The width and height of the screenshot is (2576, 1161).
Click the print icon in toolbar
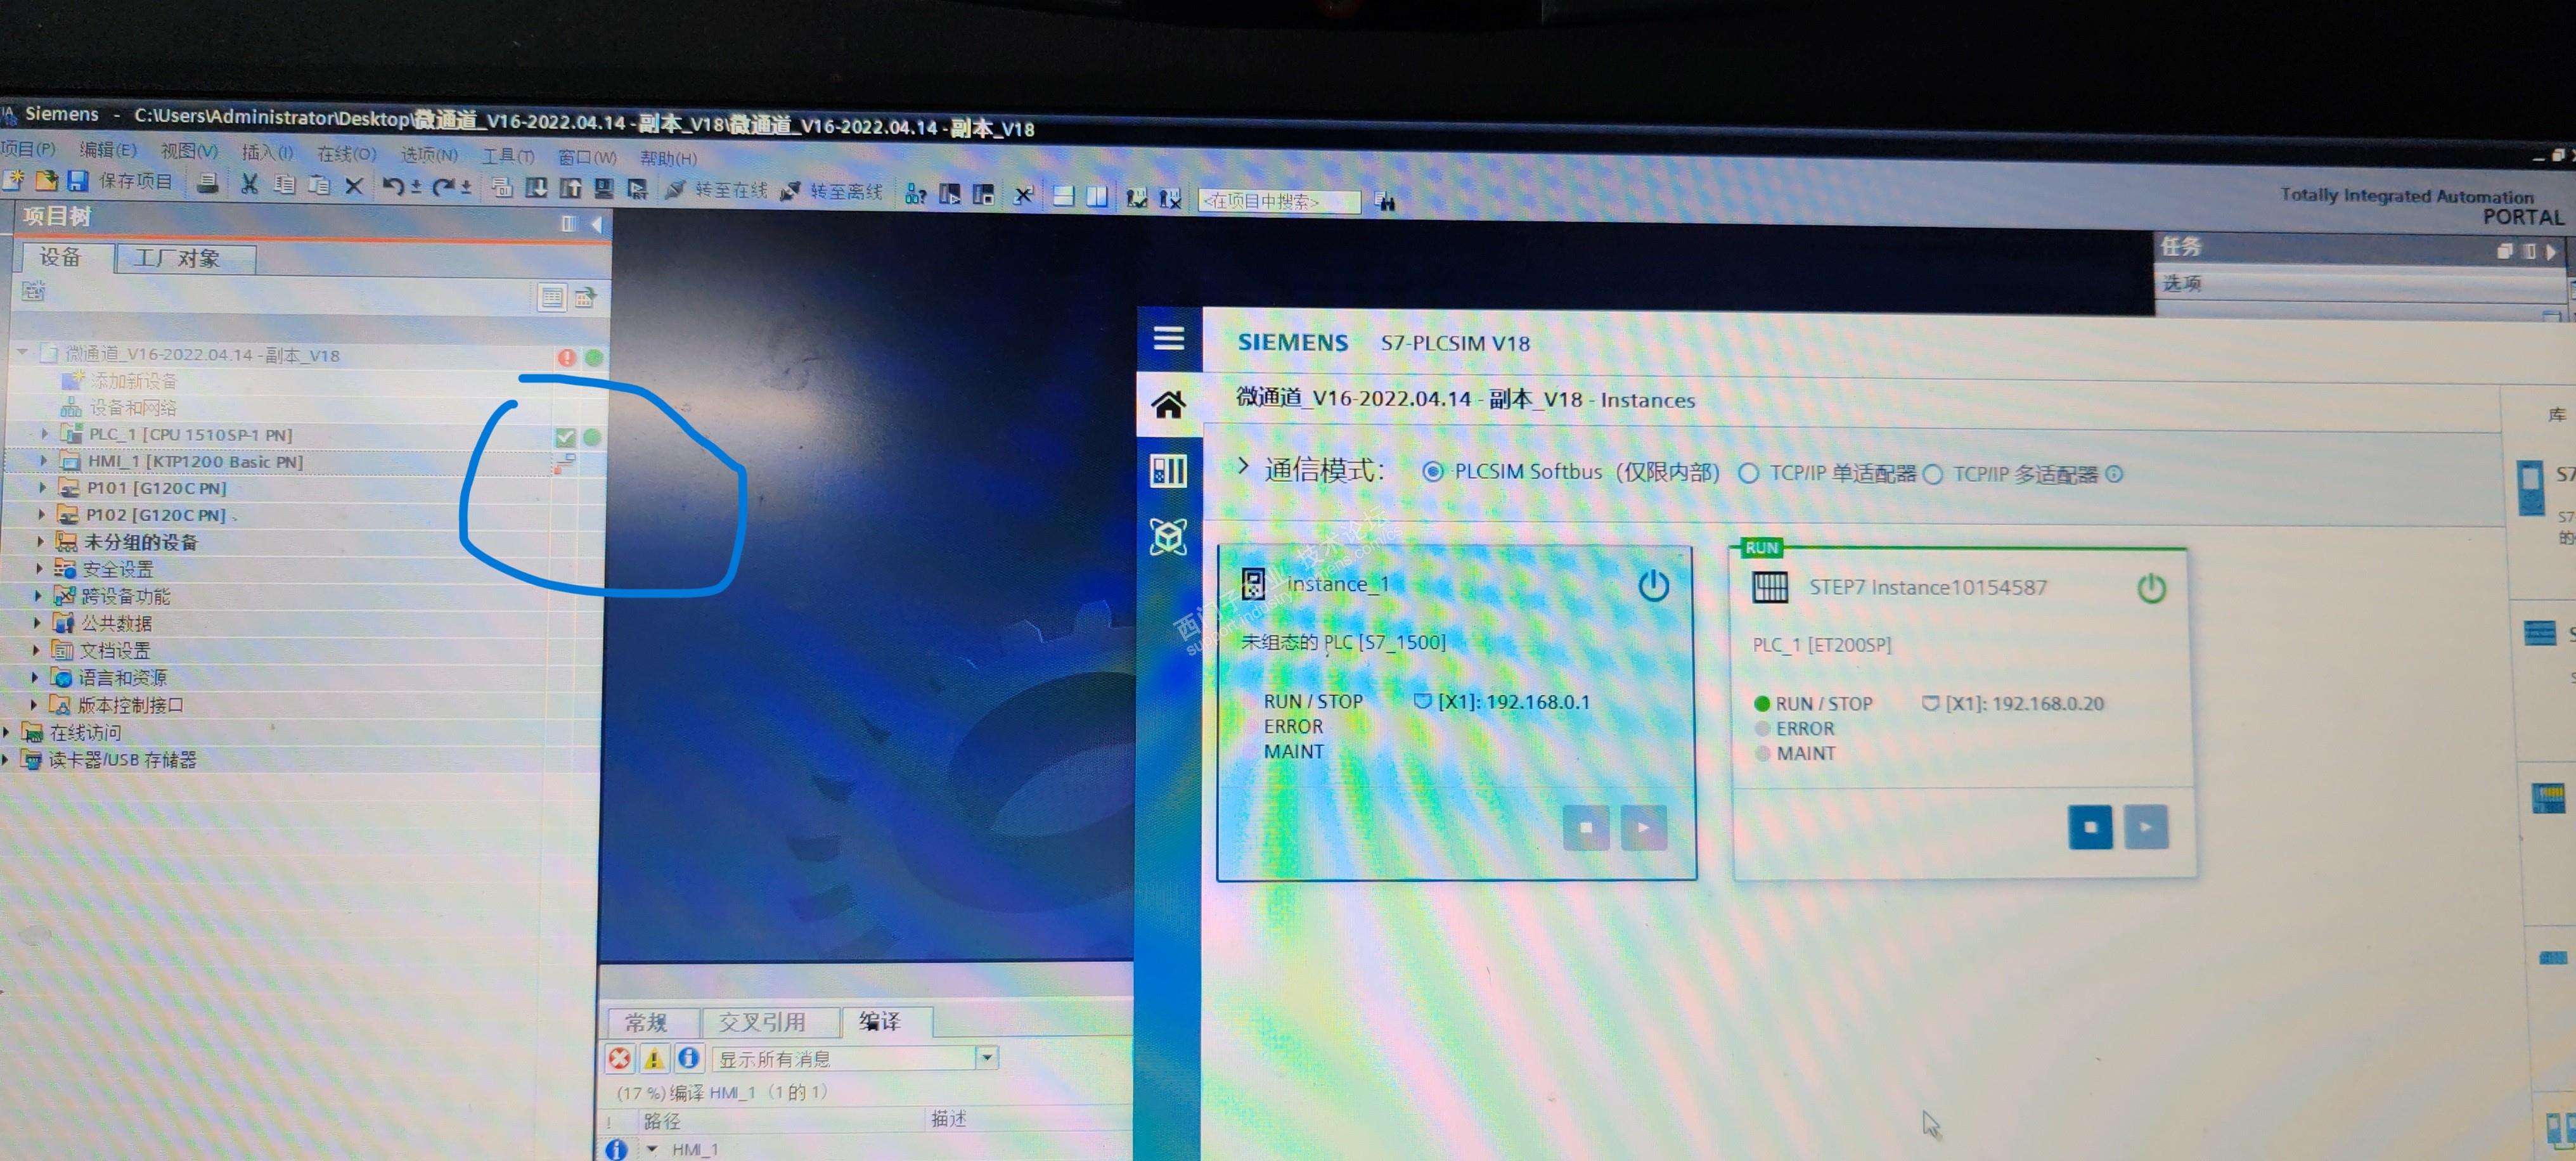[x=207, y=183]
